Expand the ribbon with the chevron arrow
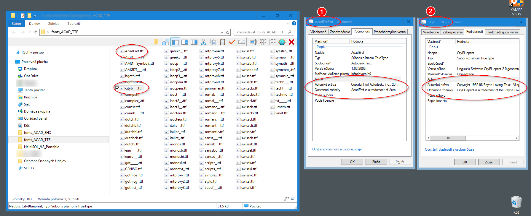Image resolution: width=531 pixels, height=216 pixels. click(x=288, y=24)
